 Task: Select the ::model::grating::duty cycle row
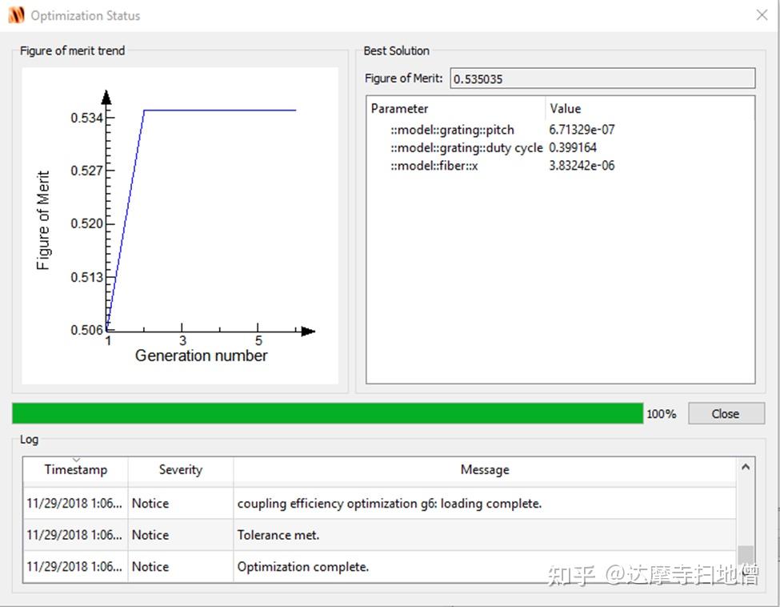(x=560, y=148)
